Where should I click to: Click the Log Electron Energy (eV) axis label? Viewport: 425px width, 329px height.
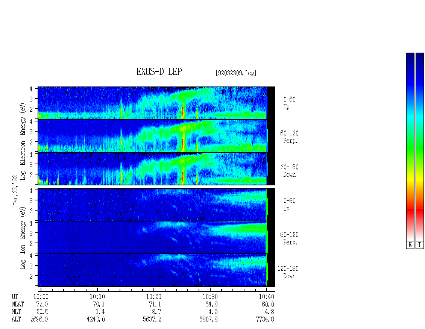tap(23, 141)
